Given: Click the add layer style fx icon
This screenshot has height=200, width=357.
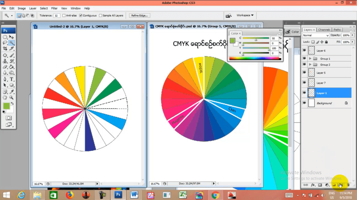Looking at the screenshot, I should pos(313,185).
